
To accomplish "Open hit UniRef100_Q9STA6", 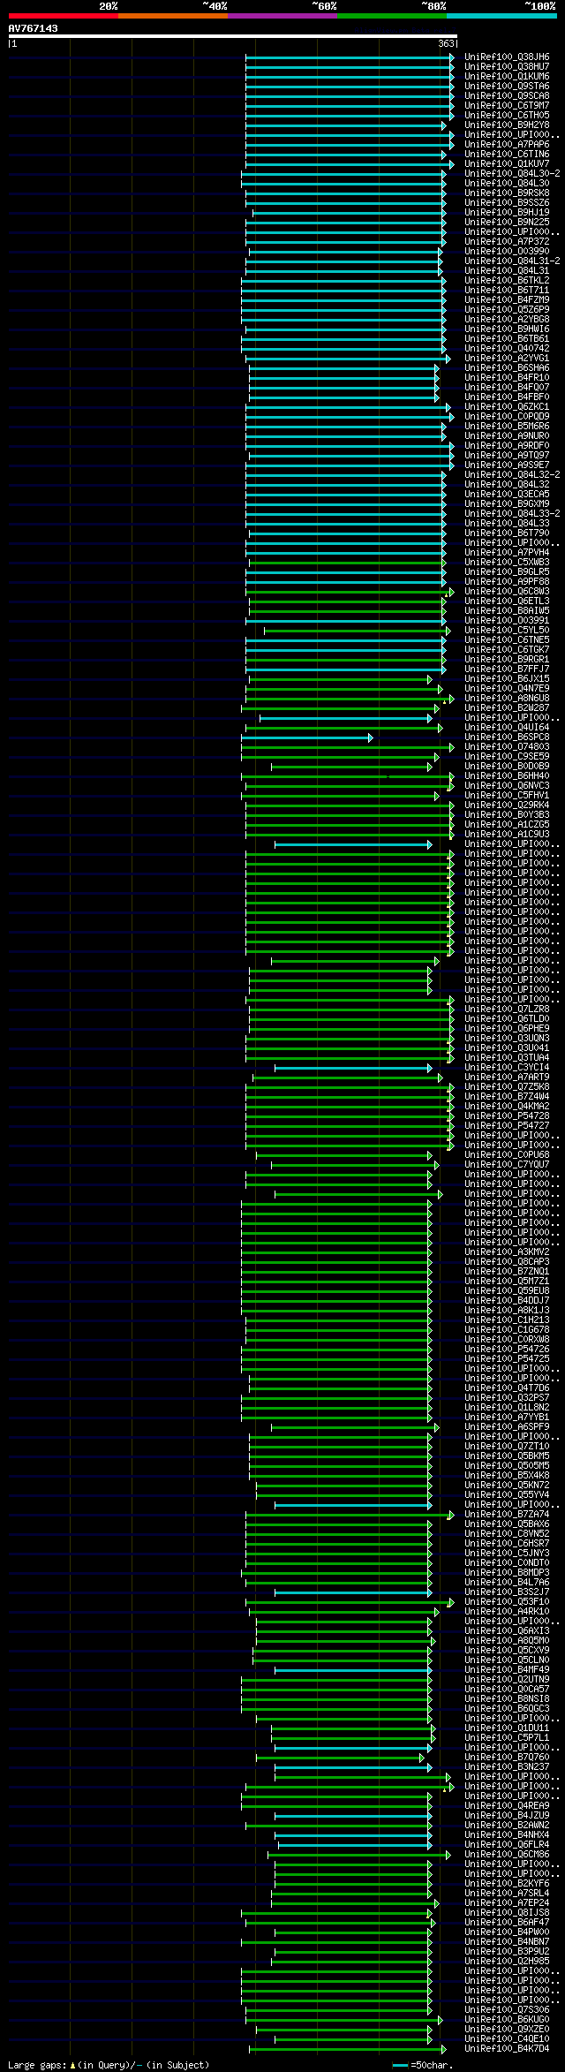I will (507, 87).
